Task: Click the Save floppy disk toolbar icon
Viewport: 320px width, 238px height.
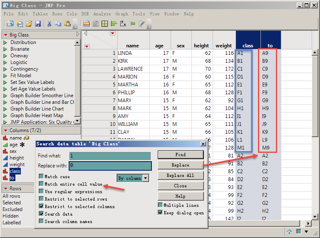Action: click(x=38, y=24)
